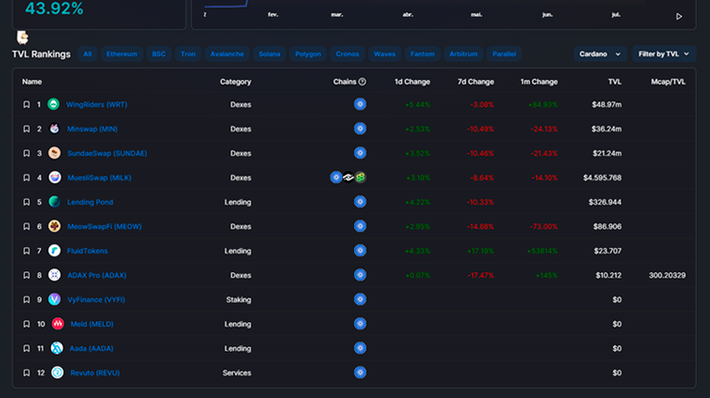Select the Solana chain tab
The width and height of the screenshot is (710, 398).
pyautogui.click(x=269, y=54)
